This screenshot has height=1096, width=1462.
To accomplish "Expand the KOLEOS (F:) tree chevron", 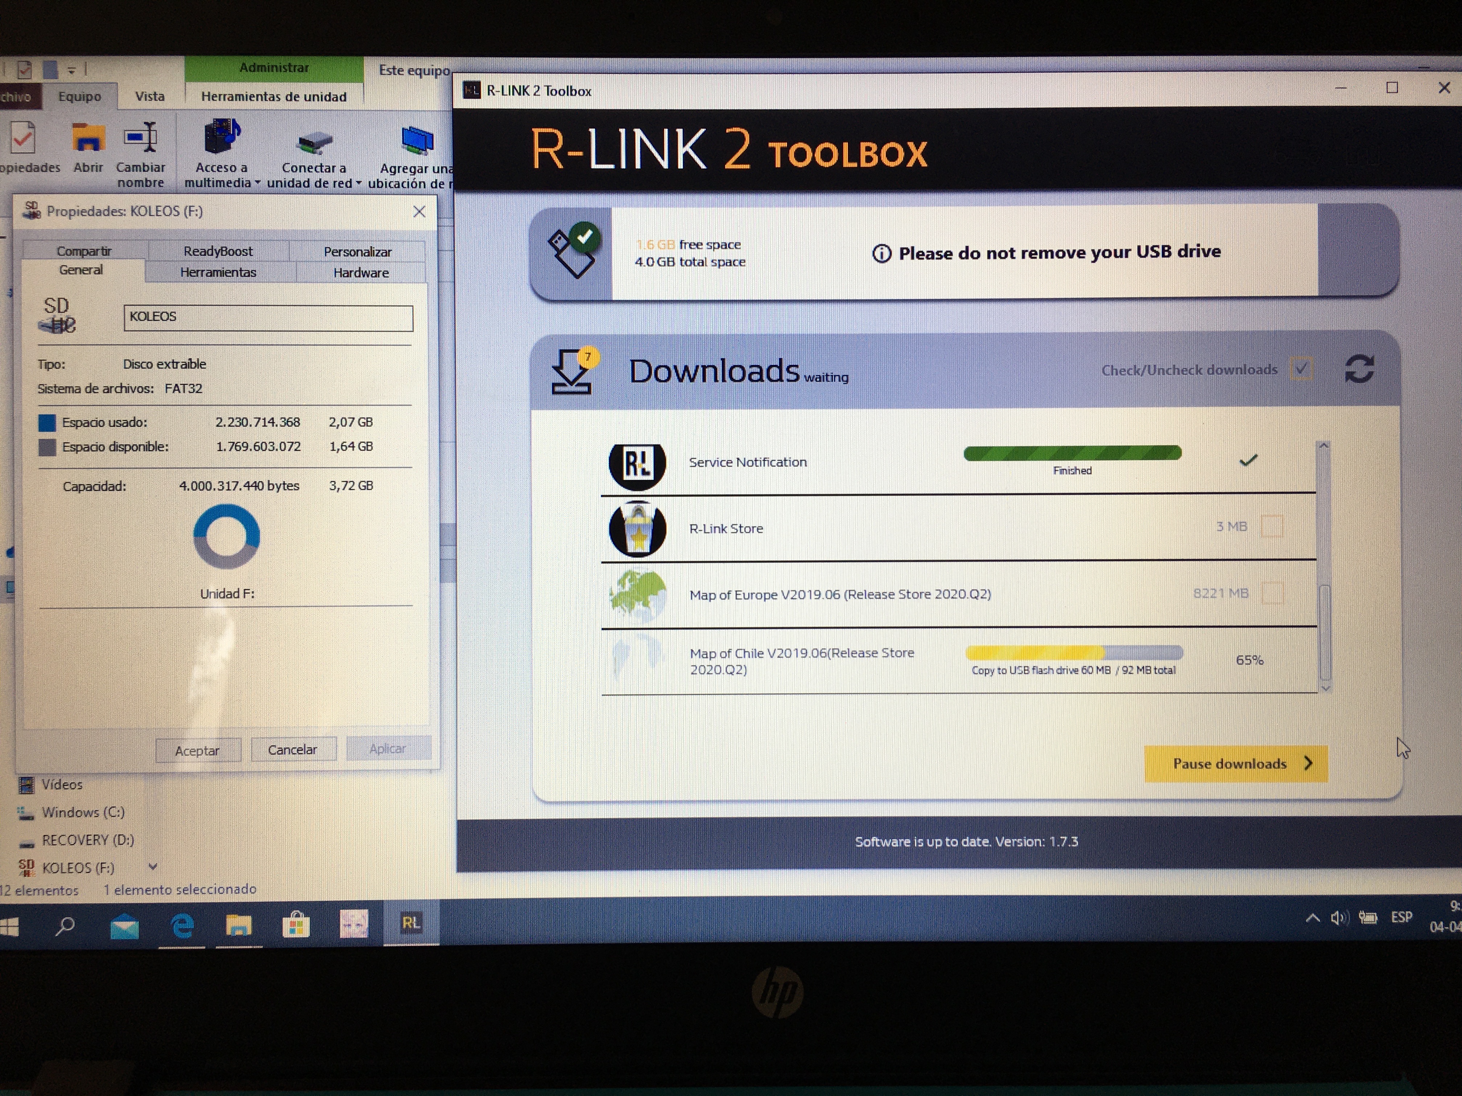I will tap(153, 867).
